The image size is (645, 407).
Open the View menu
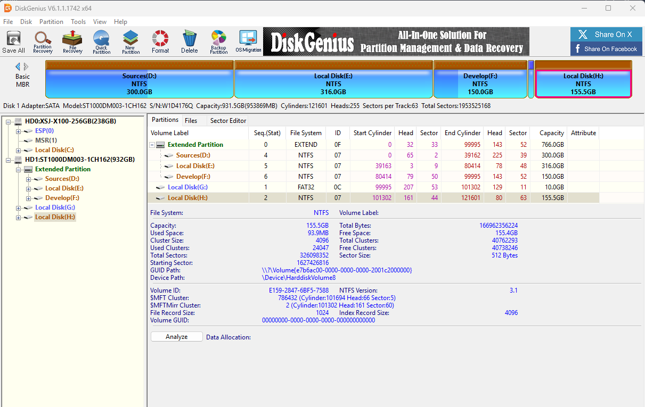(100, 22)
